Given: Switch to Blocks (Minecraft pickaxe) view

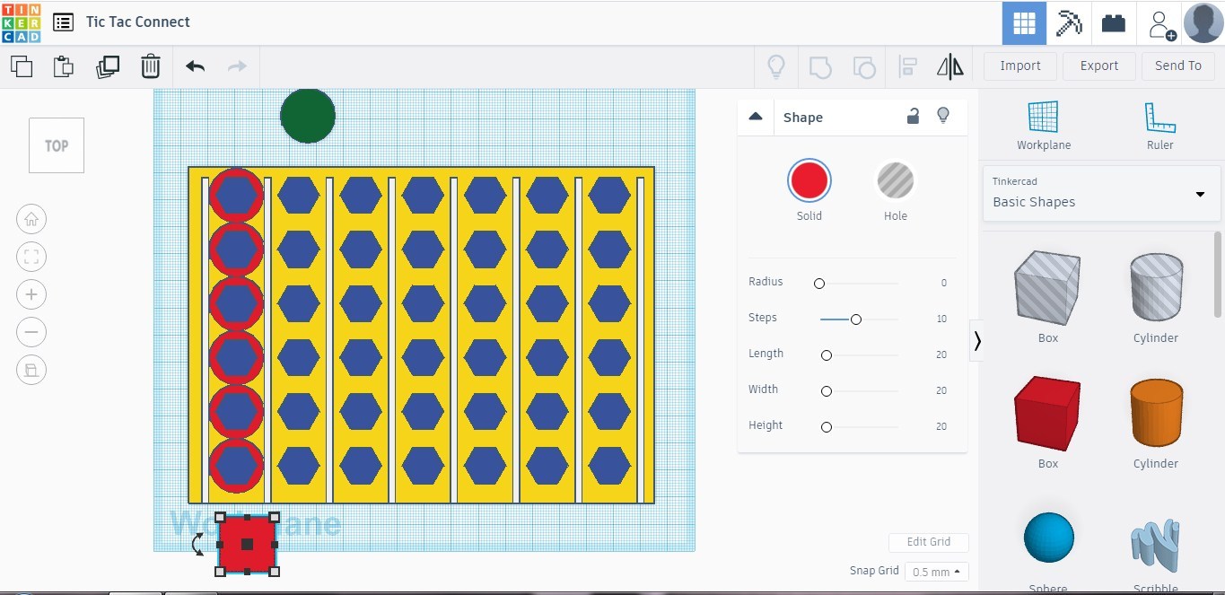Looking at the screenshot, I should click(1069, 23).
